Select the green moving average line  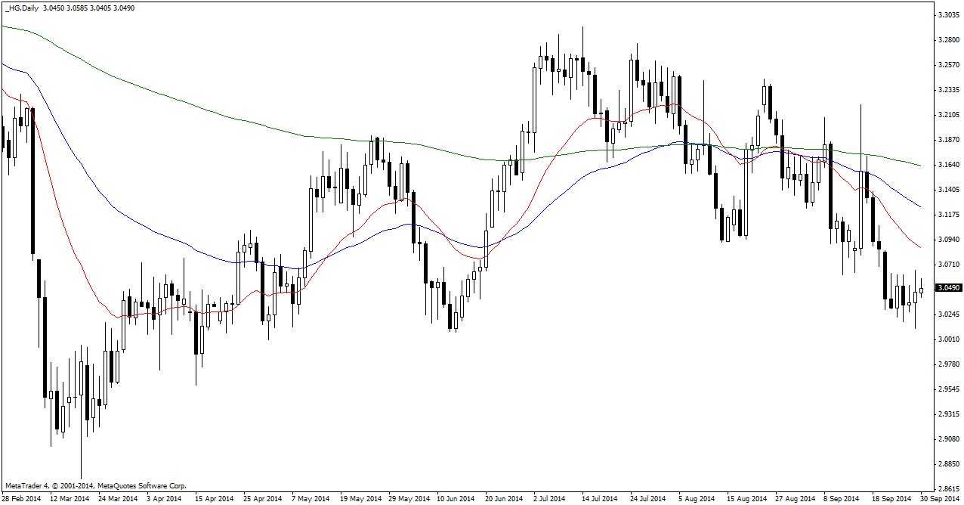pyautogui.click(x=227, y=116)
